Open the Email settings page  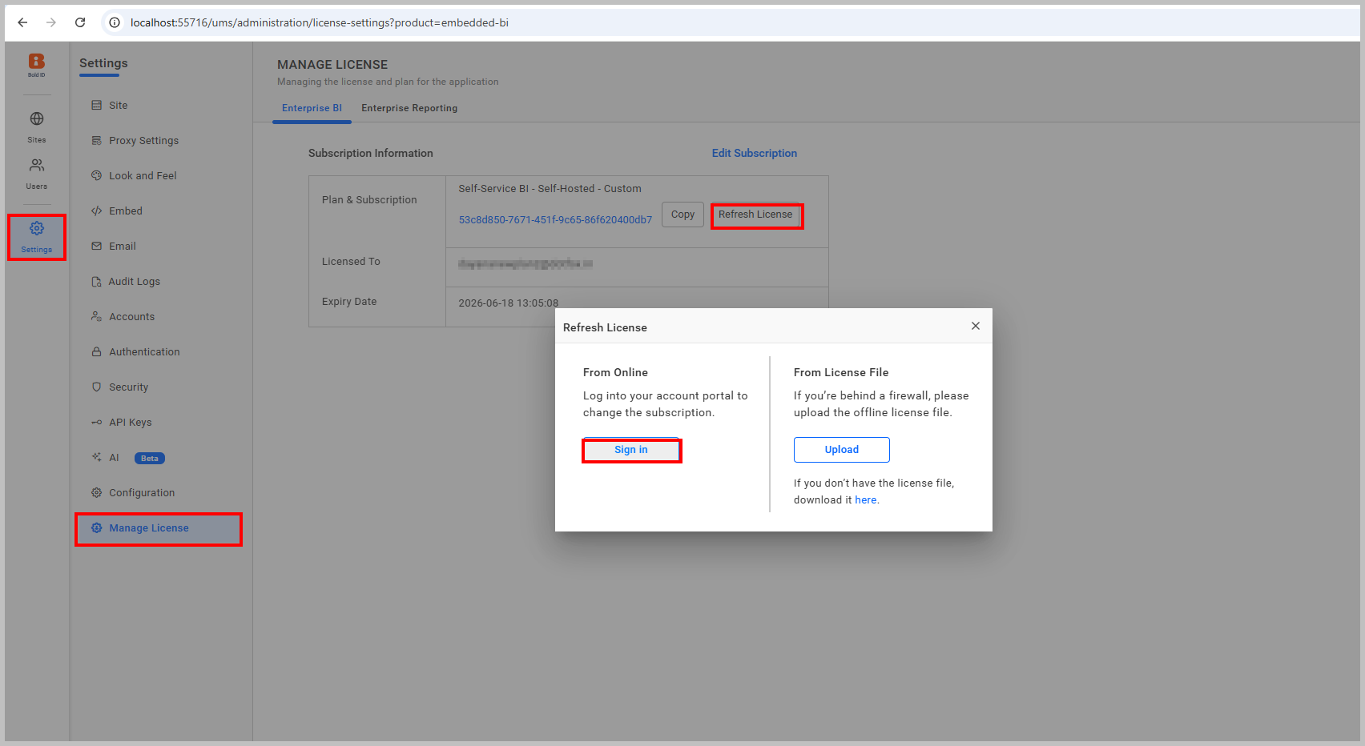tap(123, 246)
